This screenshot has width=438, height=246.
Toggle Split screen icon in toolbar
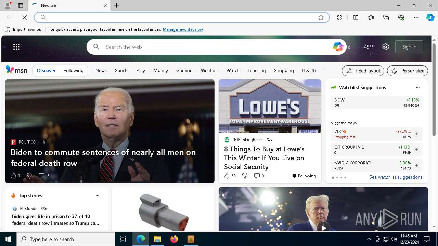coord(356,17)
